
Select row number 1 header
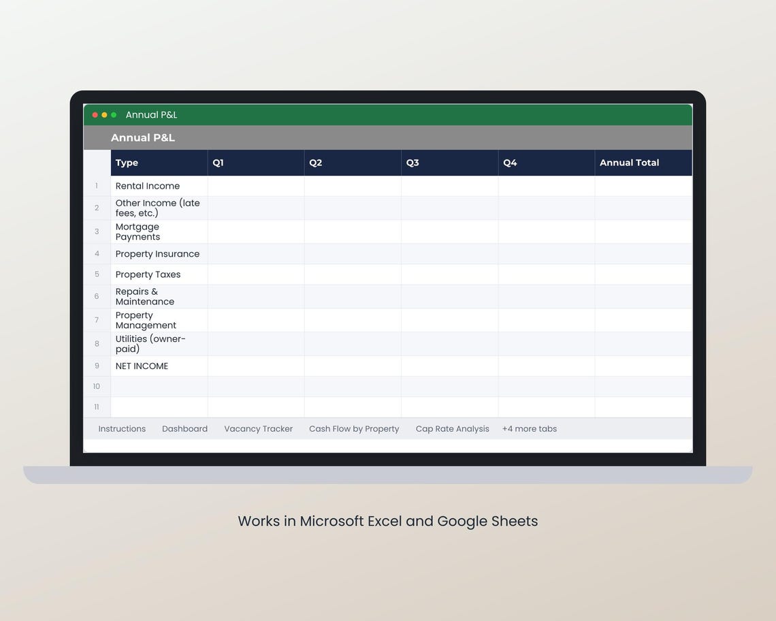[x=97, y=186]
